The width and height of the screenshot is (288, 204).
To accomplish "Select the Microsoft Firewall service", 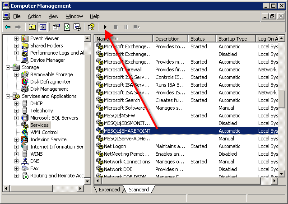I will (123, 70).
